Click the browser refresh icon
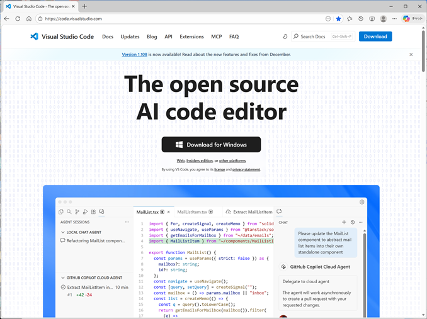This screenshot has width=427, height=319. [x=18, y=19]
